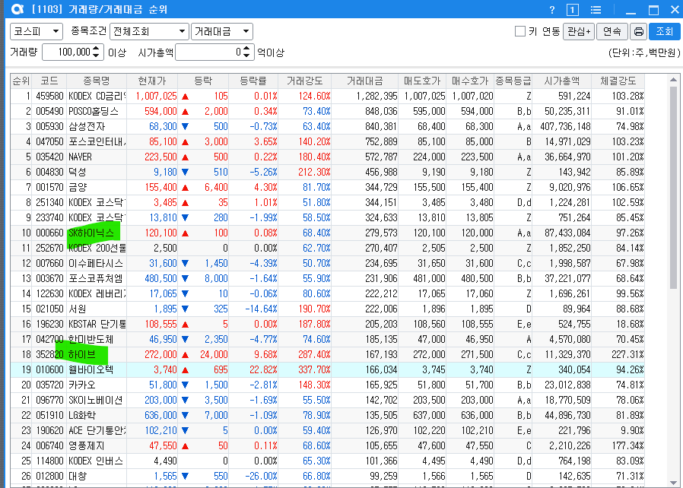Sort by the 종목명 column header
Screen dimensions: 683x488
(x=97, y=81)
